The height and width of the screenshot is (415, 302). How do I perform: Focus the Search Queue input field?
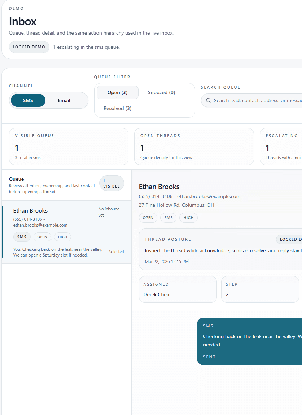pyautogui.click(x=252, y=100)
